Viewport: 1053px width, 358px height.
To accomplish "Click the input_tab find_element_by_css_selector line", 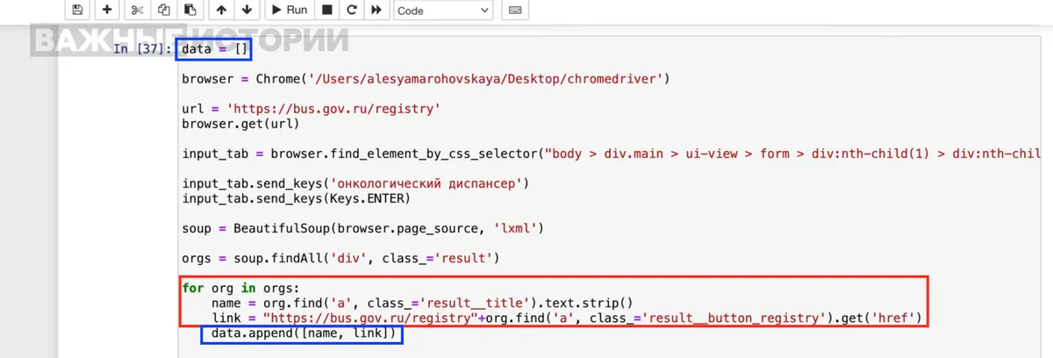I will pos(611,154).
